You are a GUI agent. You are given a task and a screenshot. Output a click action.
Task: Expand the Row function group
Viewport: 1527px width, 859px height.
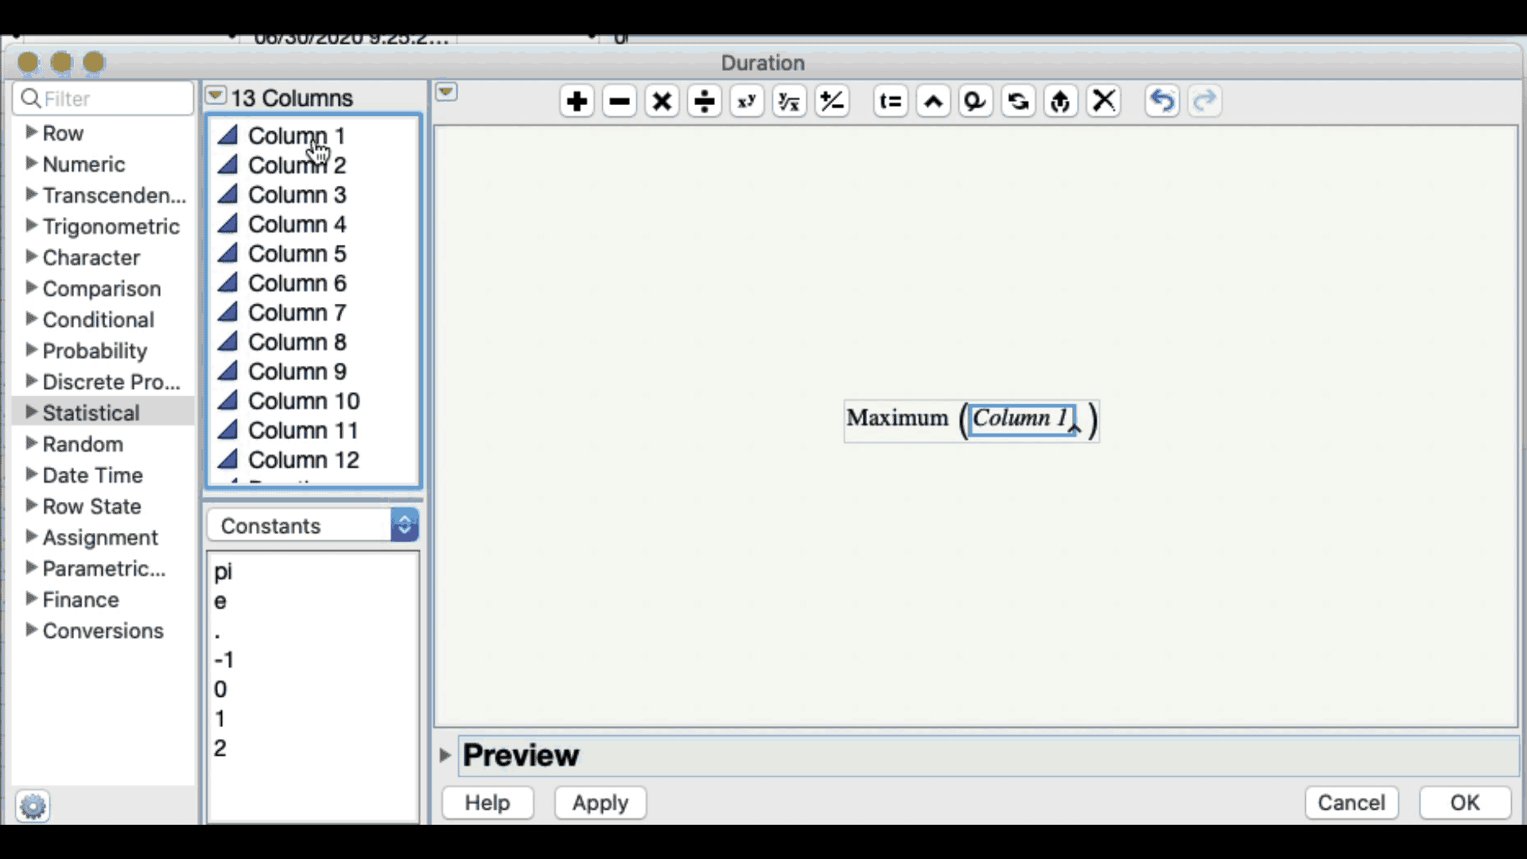pyautogui.click(x=31, y=132)
